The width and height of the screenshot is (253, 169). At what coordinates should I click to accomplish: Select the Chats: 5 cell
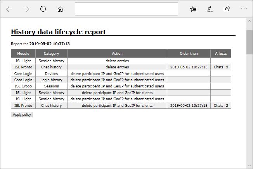[x=221, y=67]
